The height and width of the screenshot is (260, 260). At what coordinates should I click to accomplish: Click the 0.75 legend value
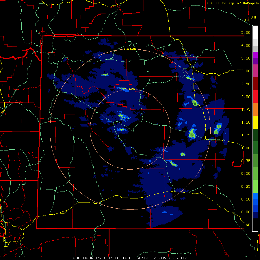point(246,161)
